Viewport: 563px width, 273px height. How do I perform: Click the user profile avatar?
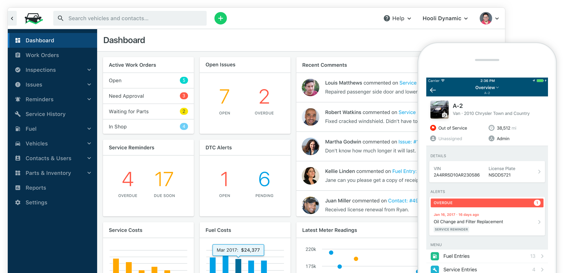486,18
